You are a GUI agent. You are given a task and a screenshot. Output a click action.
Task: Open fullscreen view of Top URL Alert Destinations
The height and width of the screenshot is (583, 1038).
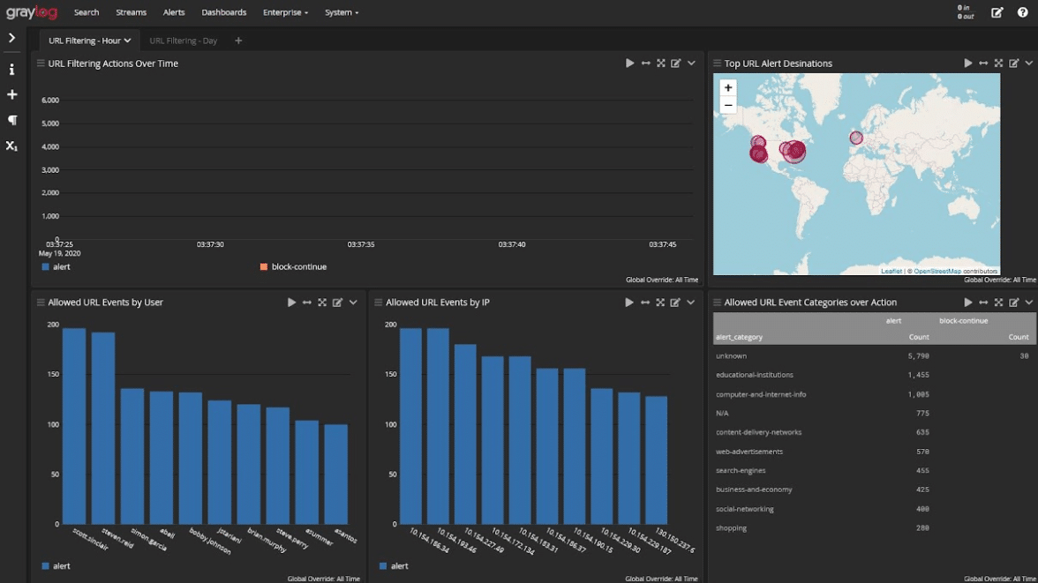click(998, 63)
